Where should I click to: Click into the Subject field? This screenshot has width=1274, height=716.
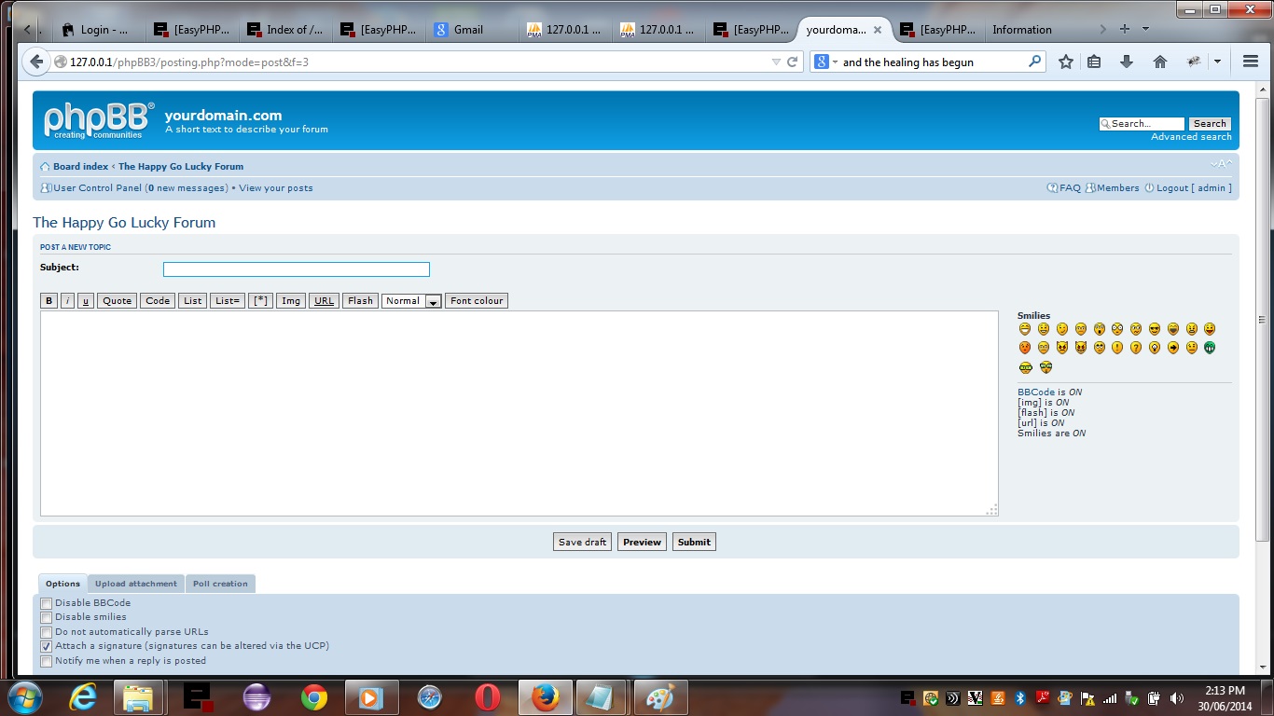[x=297, y=269]
